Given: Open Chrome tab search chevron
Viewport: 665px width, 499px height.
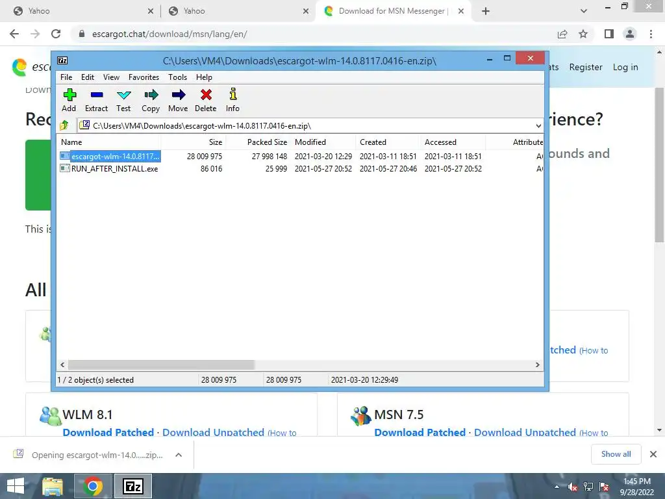Looking at the screenshot, I should [584, 11].
